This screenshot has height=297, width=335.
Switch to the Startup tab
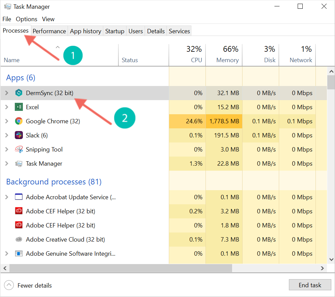tap(115, 31)
